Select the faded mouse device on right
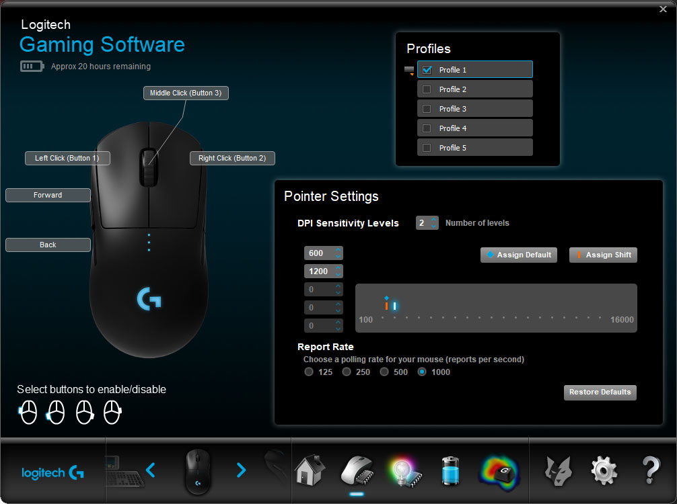Screen dimensions: 677x504 275,466
